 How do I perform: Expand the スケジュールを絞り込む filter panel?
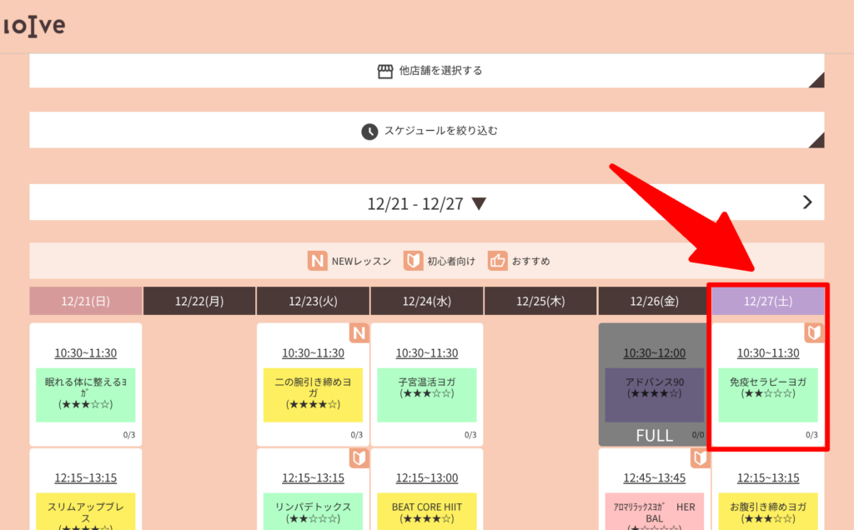point(427,131)
